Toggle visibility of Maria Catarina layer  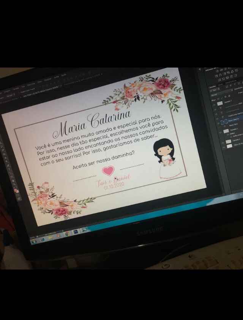pos(218,123)
